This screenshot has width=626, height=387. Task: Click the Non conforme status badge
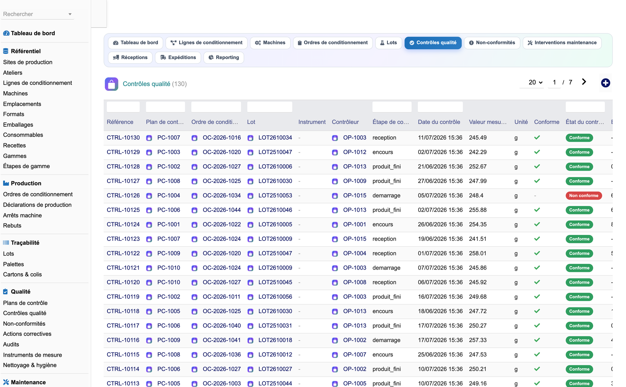(x=584, y=195)
